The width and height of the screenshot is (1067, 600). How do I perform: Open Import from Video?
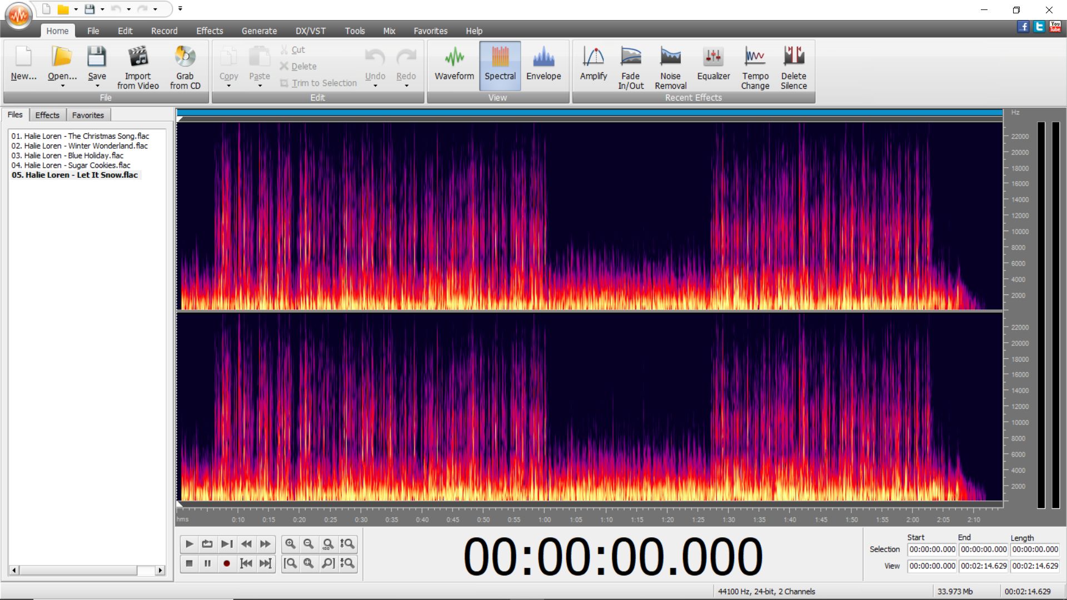(x=138, y=67)
